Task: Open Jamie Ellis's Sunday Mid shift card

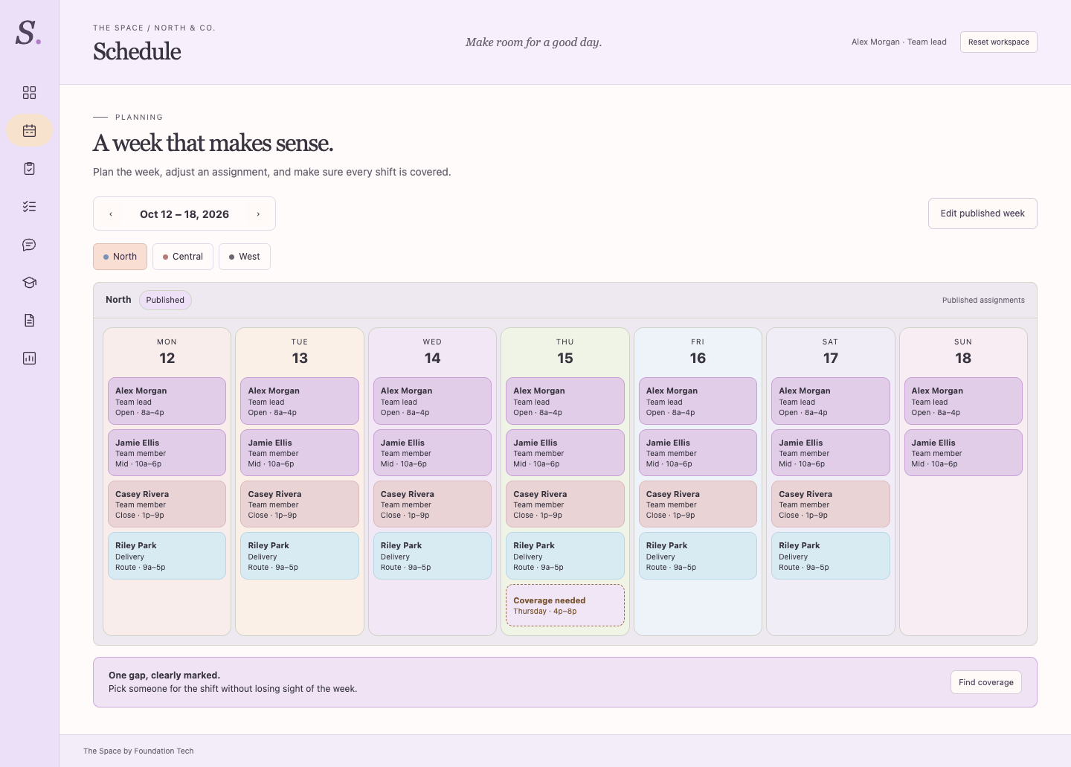Action: (963, 452)
